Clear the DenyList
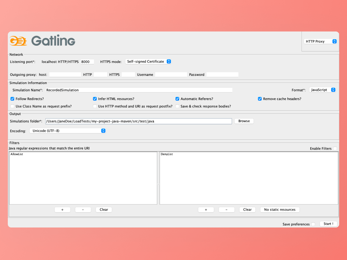 coord(247,210)
